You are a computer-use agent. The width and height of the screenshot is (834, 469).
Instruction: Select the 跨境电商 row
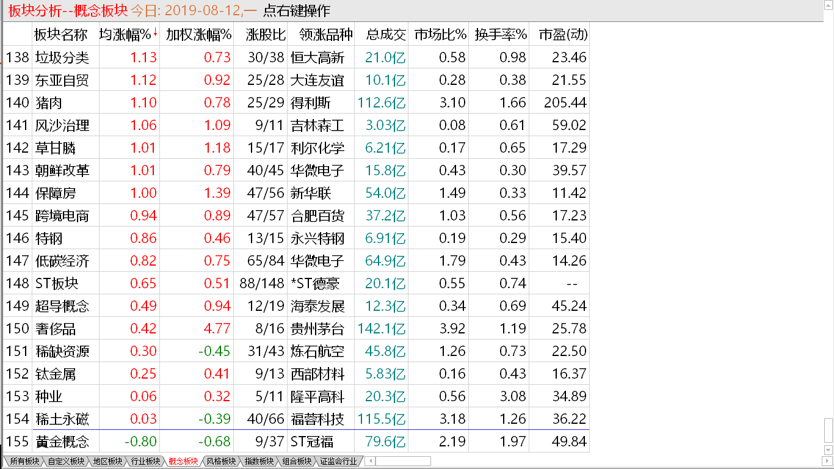pos(296,216)
